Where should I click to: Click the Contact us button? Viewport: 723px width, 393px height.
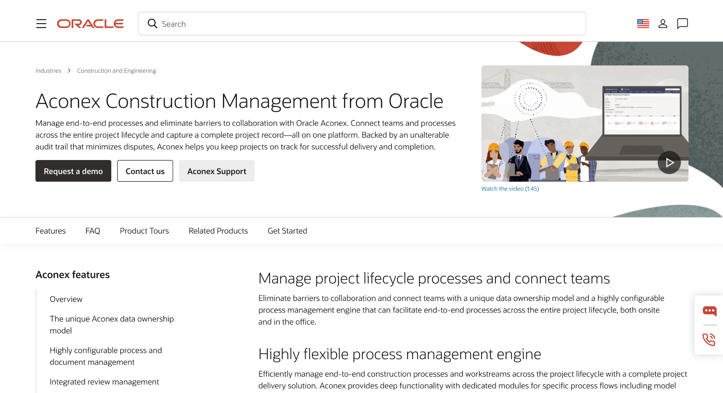pyautogui.click(x=145, y=171)
